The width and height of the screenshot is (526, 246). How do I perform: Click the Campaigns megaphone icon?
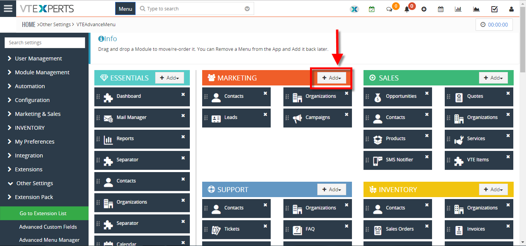point(297,118)
